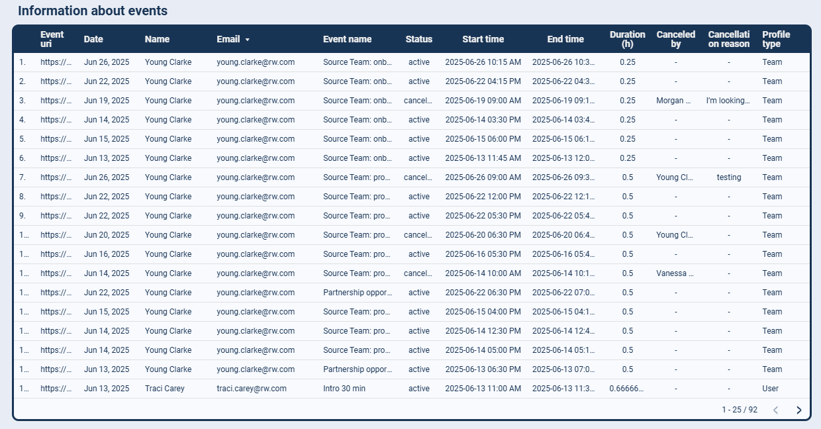Select start time 2025-06-16 05:30 PM

coord(483,254)
